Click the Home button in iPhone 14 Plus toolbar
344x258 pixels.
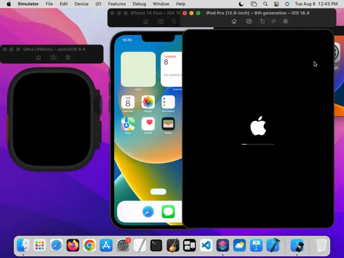click(146, 21)
